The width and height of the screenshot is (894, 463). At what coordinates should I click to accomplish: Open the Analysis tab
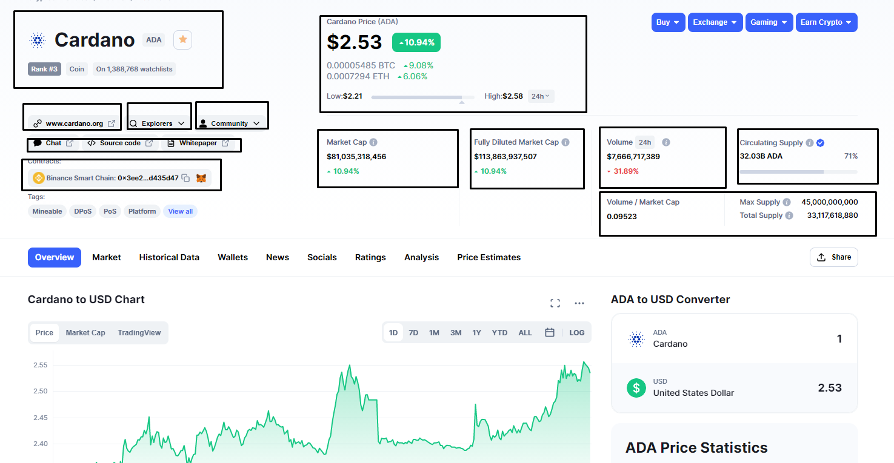tap(421, 257)
